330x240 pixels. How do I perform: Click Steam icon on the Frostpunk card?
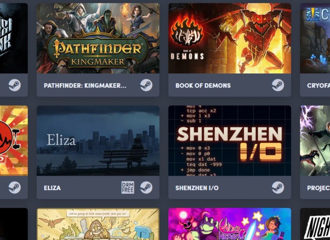14,85
